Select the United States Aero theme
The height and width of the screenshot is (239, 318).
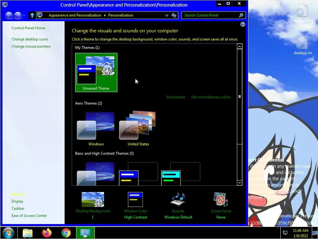tap(138, 129)
